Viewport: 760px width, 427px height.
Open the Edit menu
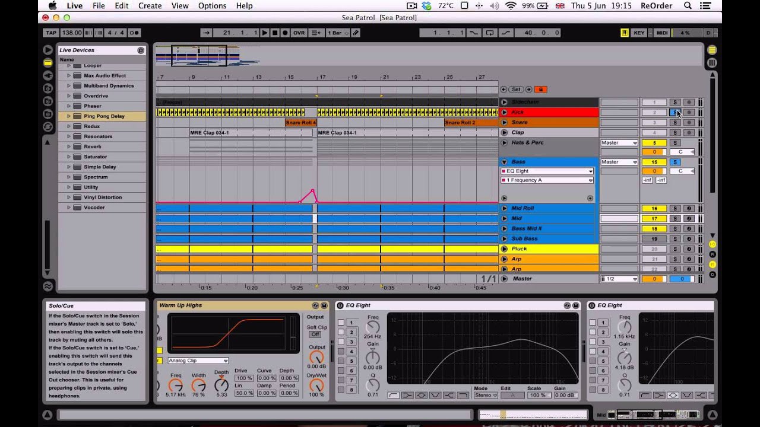pyautogui.click(x=122, y=6)
